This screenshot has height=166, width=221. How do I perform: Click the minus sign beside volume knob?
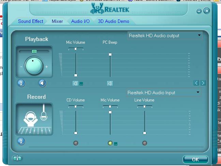pyautogui.click(x=21, y=67)
